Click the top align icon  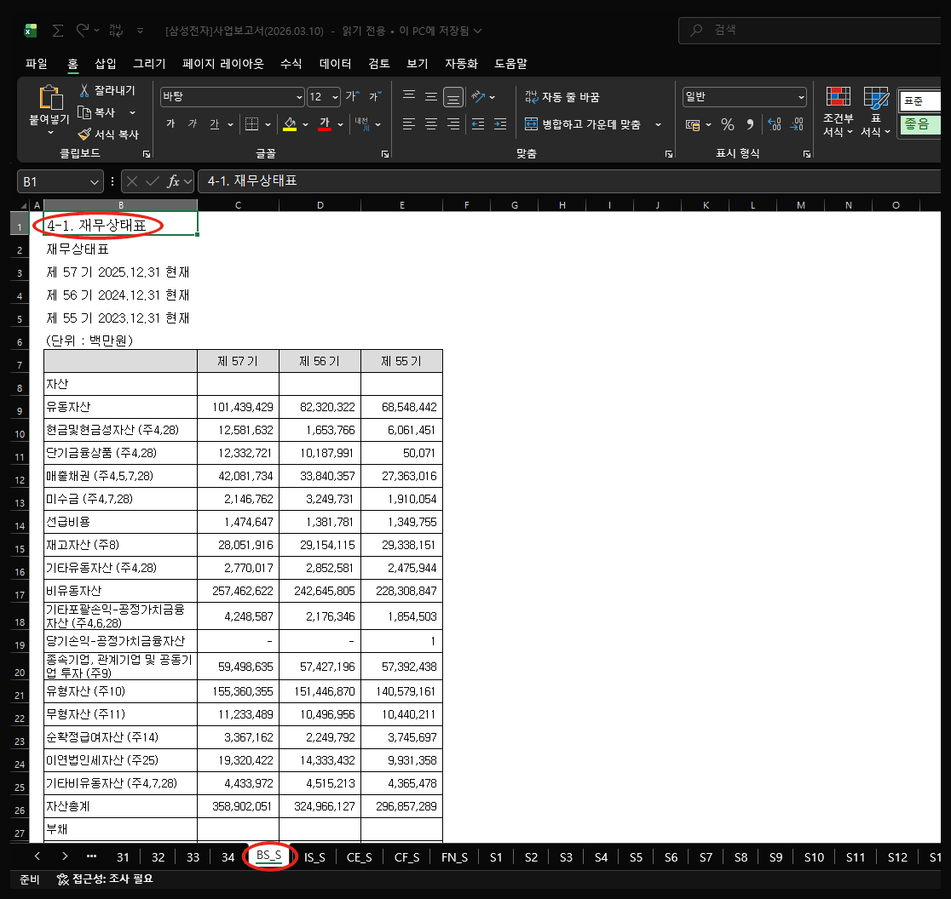409,96
